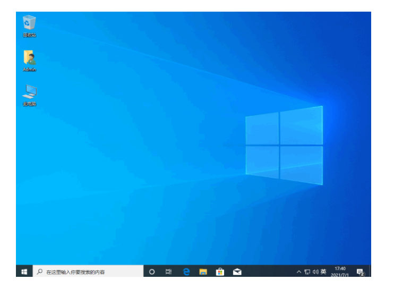Select the Recycle Bin desktop icon
The height and width of the screenshot is (288, 394).
point(29,23)
